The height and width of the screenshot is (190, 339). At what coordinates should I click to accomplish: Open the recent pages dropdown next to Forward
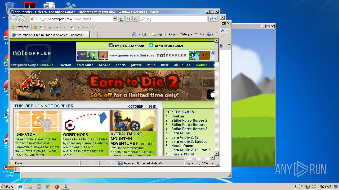[27, 19]
